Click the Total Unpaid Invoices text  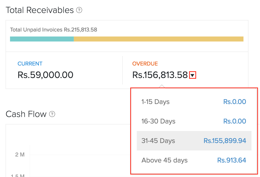click(x=53, y=30)
